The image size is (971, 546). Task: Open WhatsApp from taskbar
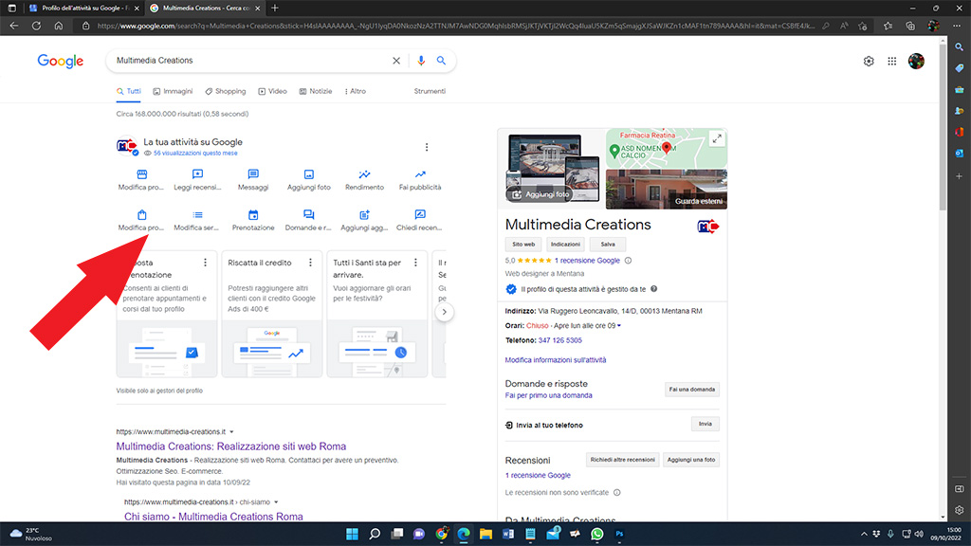(597, 534)
